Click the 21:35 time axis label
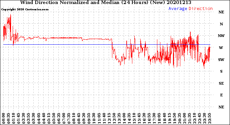The image size is (230, 125). point(189,118)
